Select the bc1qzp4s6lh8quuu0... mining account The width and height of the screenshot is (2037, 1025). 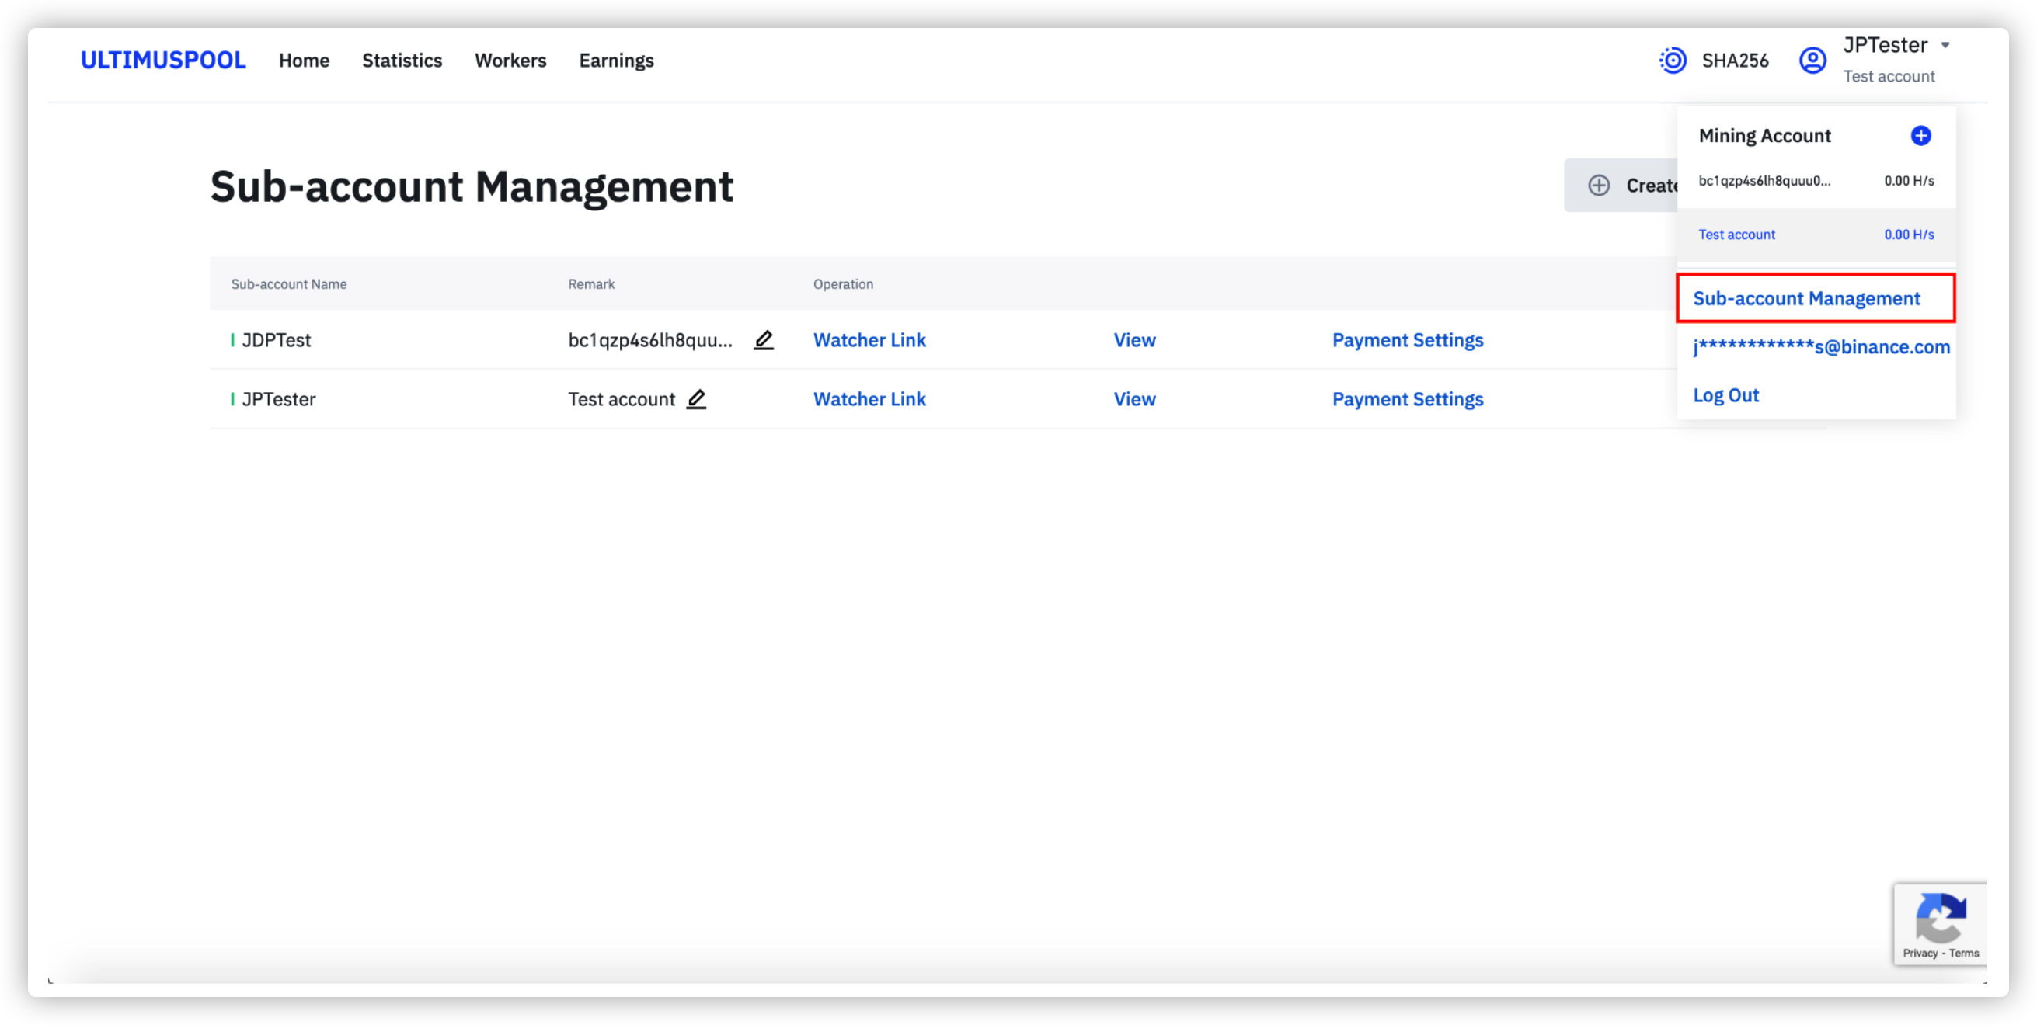tap(1816, 181)
